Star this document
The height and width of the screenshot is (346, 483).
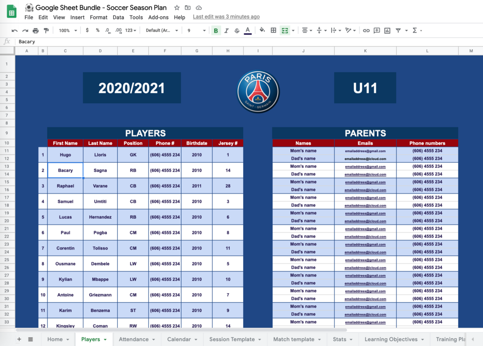coord(177,8)
